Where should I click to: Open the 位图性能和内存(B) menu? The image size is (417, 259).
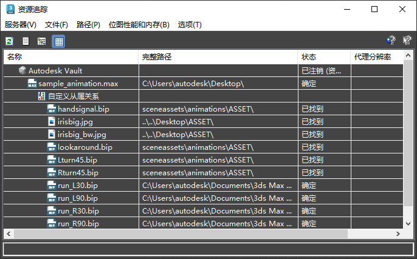(139, 25)
